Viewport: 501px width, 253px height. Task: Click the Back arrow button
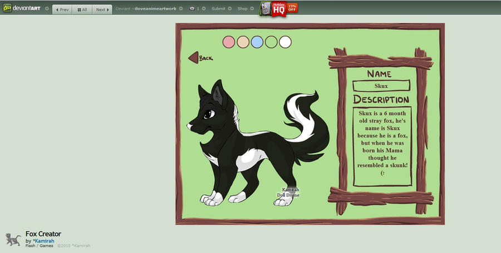[x=200, y=58]
